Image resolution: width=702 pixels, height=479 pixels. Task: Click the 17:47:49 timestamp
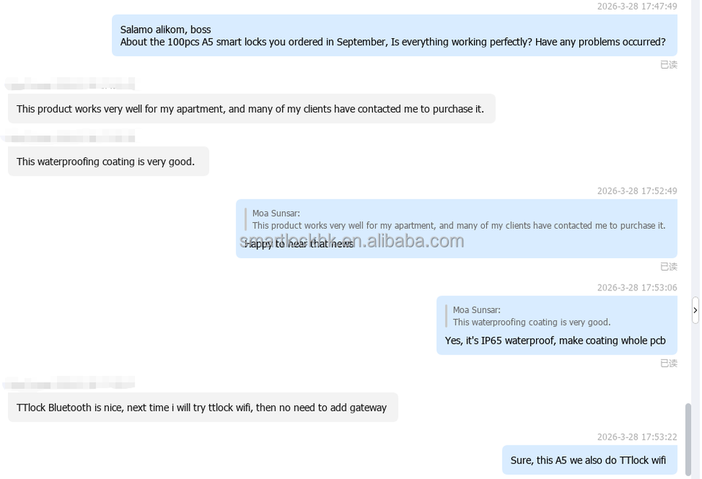coord(637,7)
